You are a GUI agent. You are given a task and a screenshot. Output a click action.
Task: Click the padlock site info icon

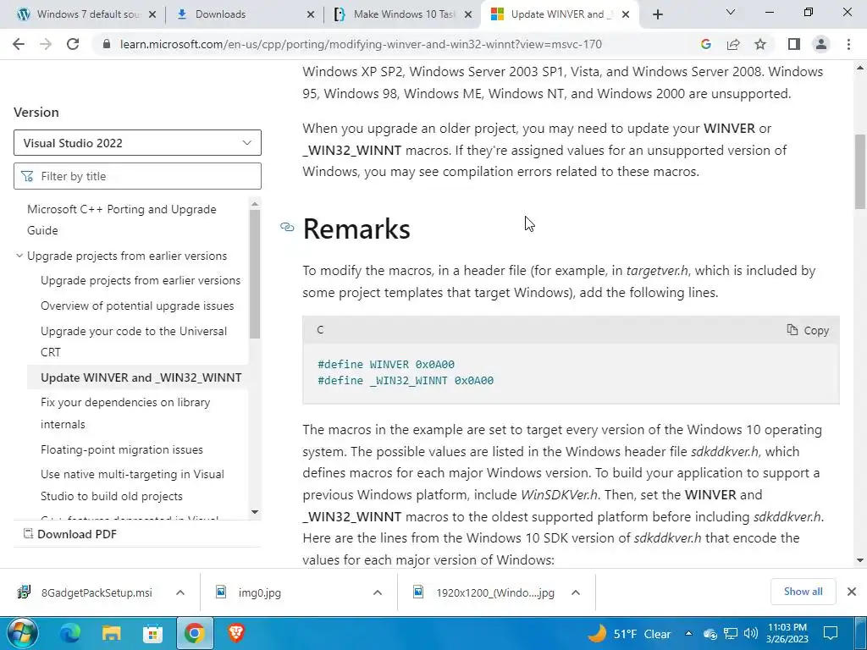(x=107, y=44)
